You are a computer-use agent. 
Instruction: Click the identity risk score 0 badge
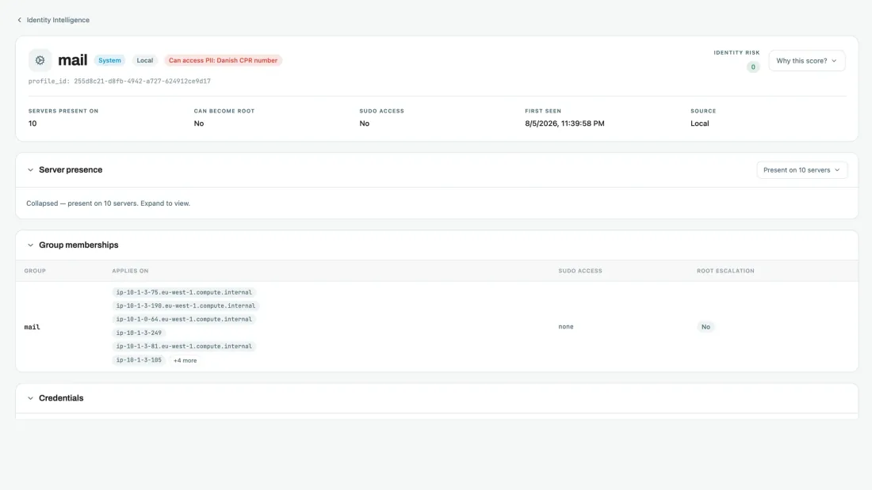753,67
